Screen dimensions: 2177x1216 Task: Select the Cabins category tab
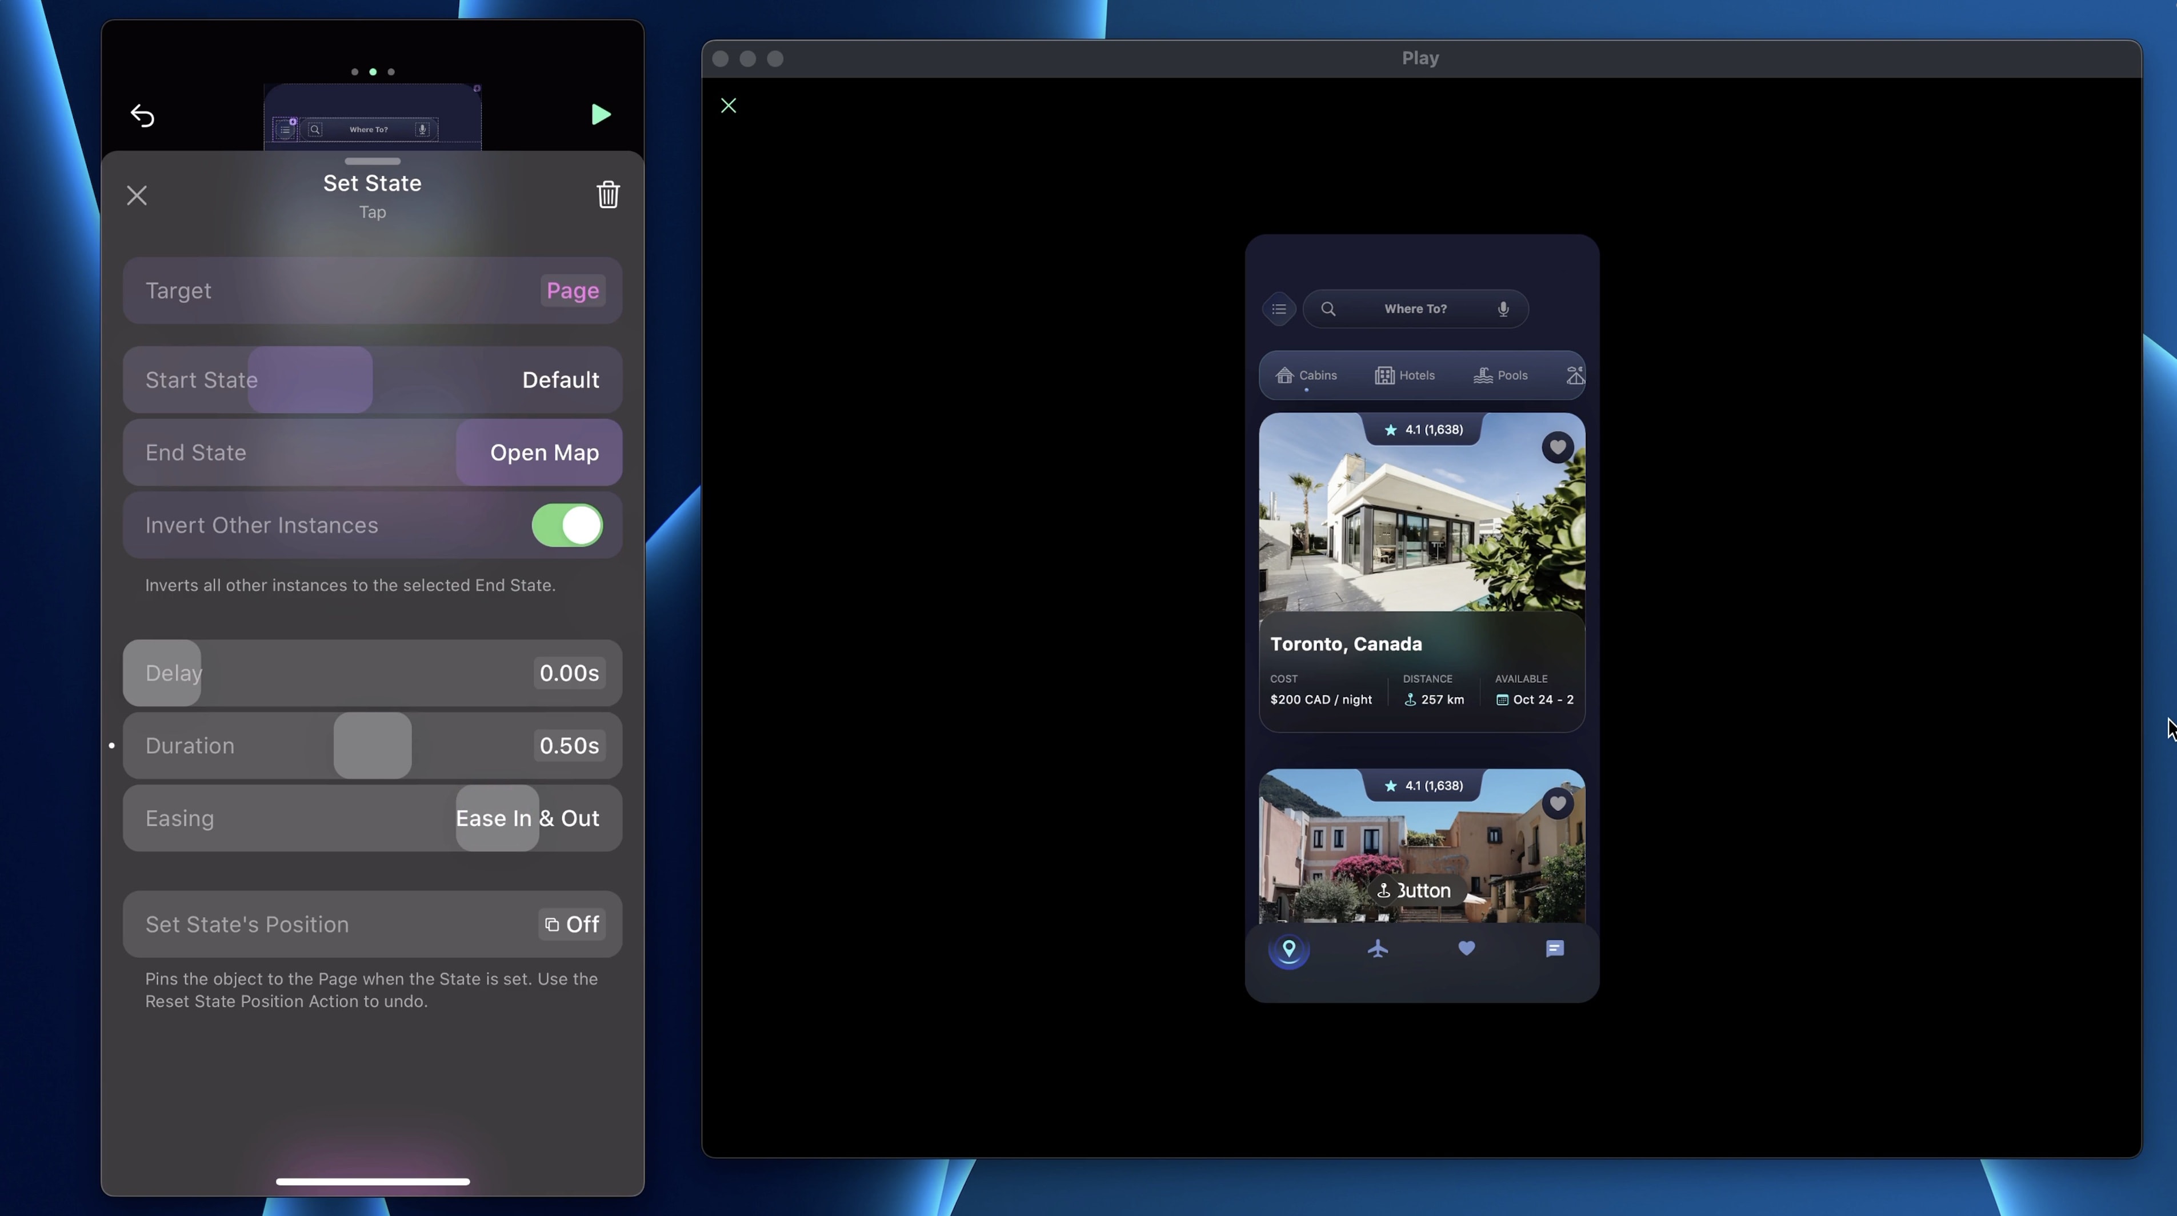[x=1307, y=375]
